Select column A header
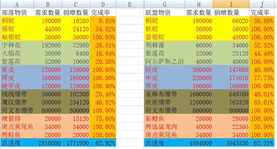 17,4
